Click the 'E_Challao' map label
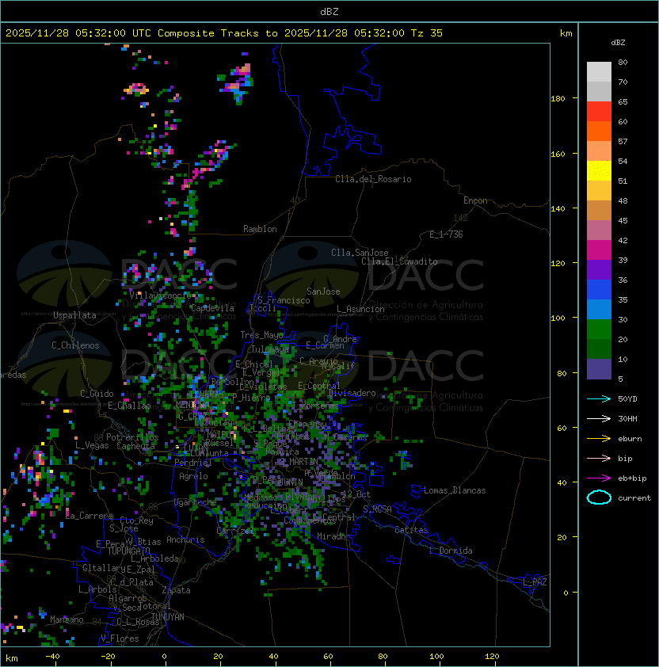The width and height of the screenshot is (659, 667). [x=129, y=406]
